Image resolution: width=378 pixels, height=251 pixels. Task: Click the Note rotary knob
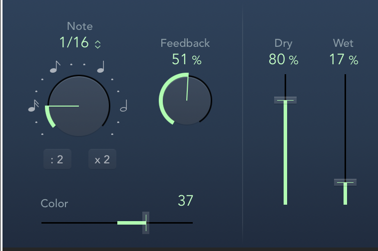click(79, 106)
